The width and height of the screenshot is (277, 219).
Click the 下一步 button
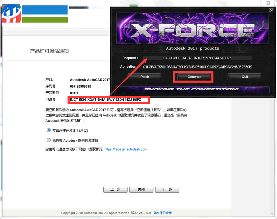pos(167,190)
